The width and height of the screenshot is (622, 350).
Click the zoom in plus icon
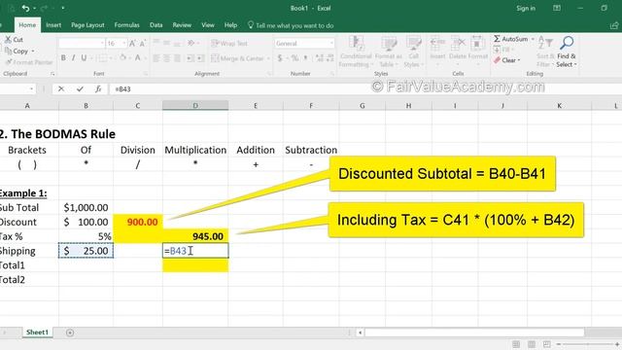[x=617, y=344]
